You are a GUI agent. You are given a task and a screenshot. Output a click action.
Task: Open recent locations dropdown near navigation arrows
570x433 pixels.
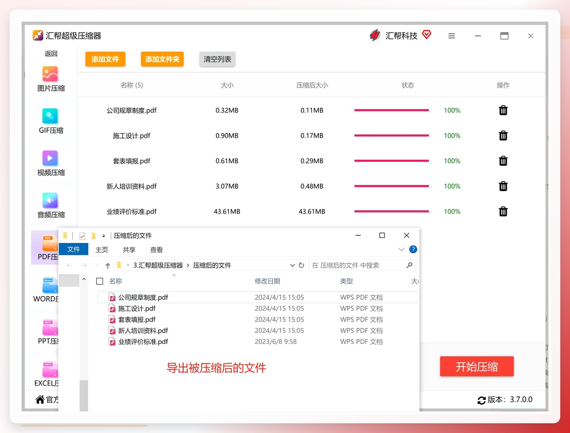[97, 265]
